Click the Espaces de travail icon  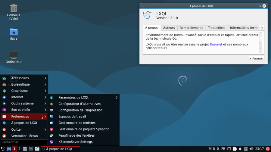51,117
